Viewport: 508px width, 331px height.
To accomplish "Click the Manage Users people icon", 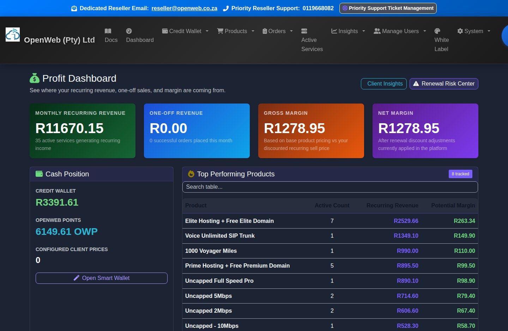I will point(377,31).
